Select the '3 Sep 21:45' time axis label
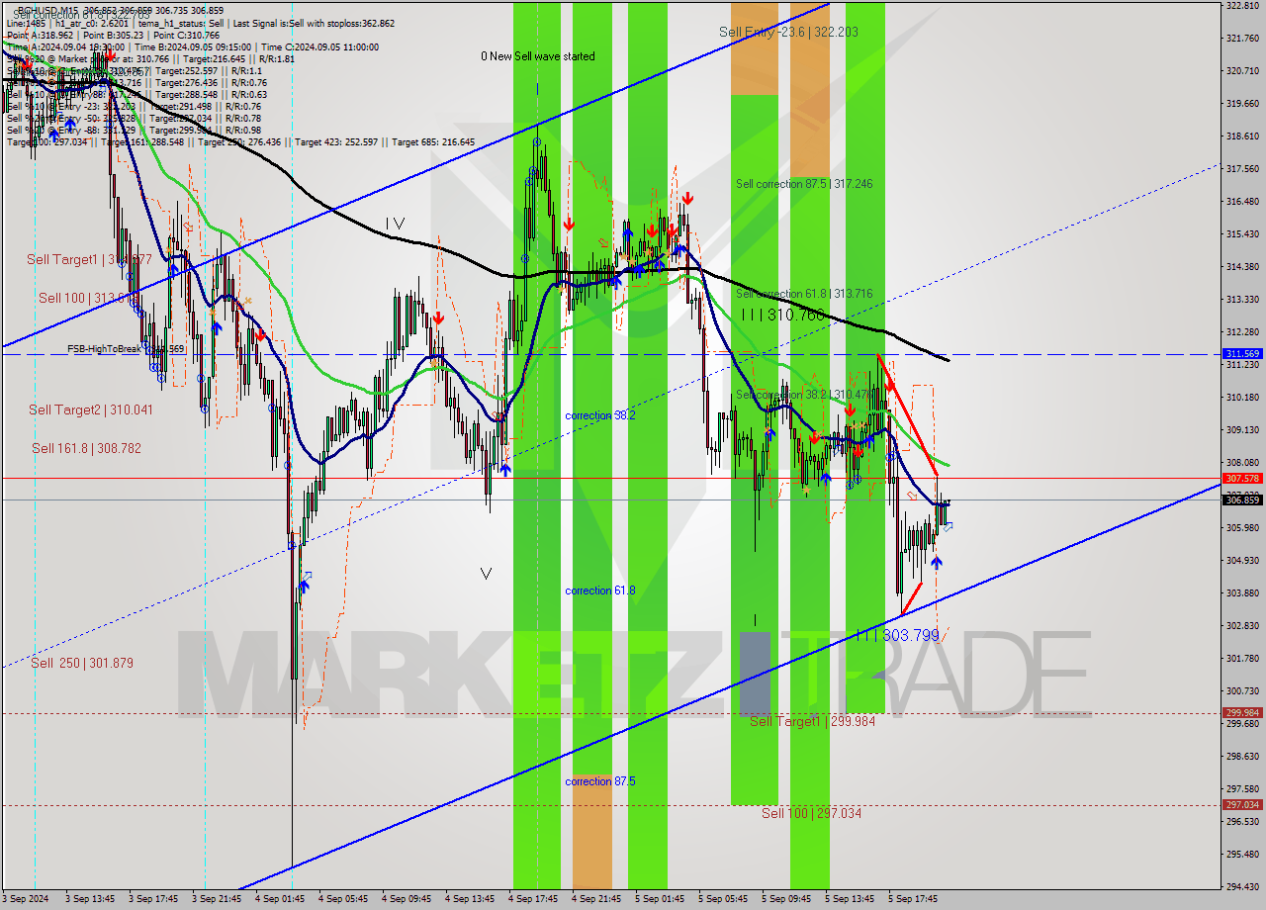1266x910 pixels. pyautogui.click(x=217, y=899)
